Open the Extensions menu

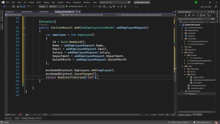[x=77, y=2]
